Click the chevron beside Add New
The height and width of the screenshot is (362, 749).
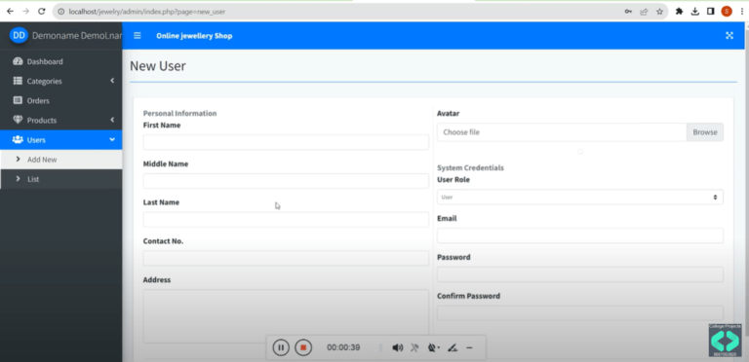tap(19, 159)
